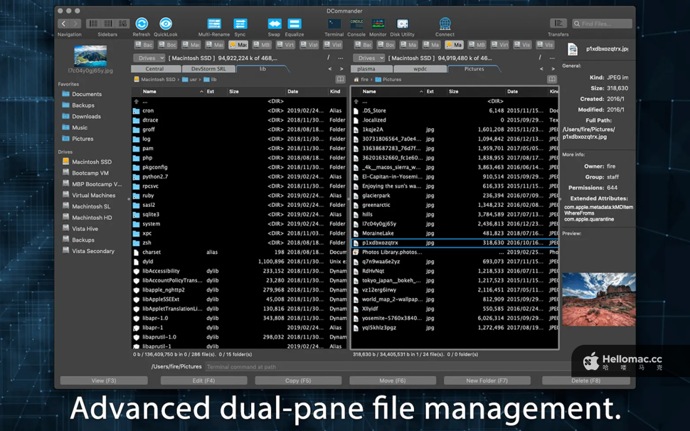This screenshot has height=431, width=690.
Task: Open the Monitor toolbar icon
Action: point(378,24)
